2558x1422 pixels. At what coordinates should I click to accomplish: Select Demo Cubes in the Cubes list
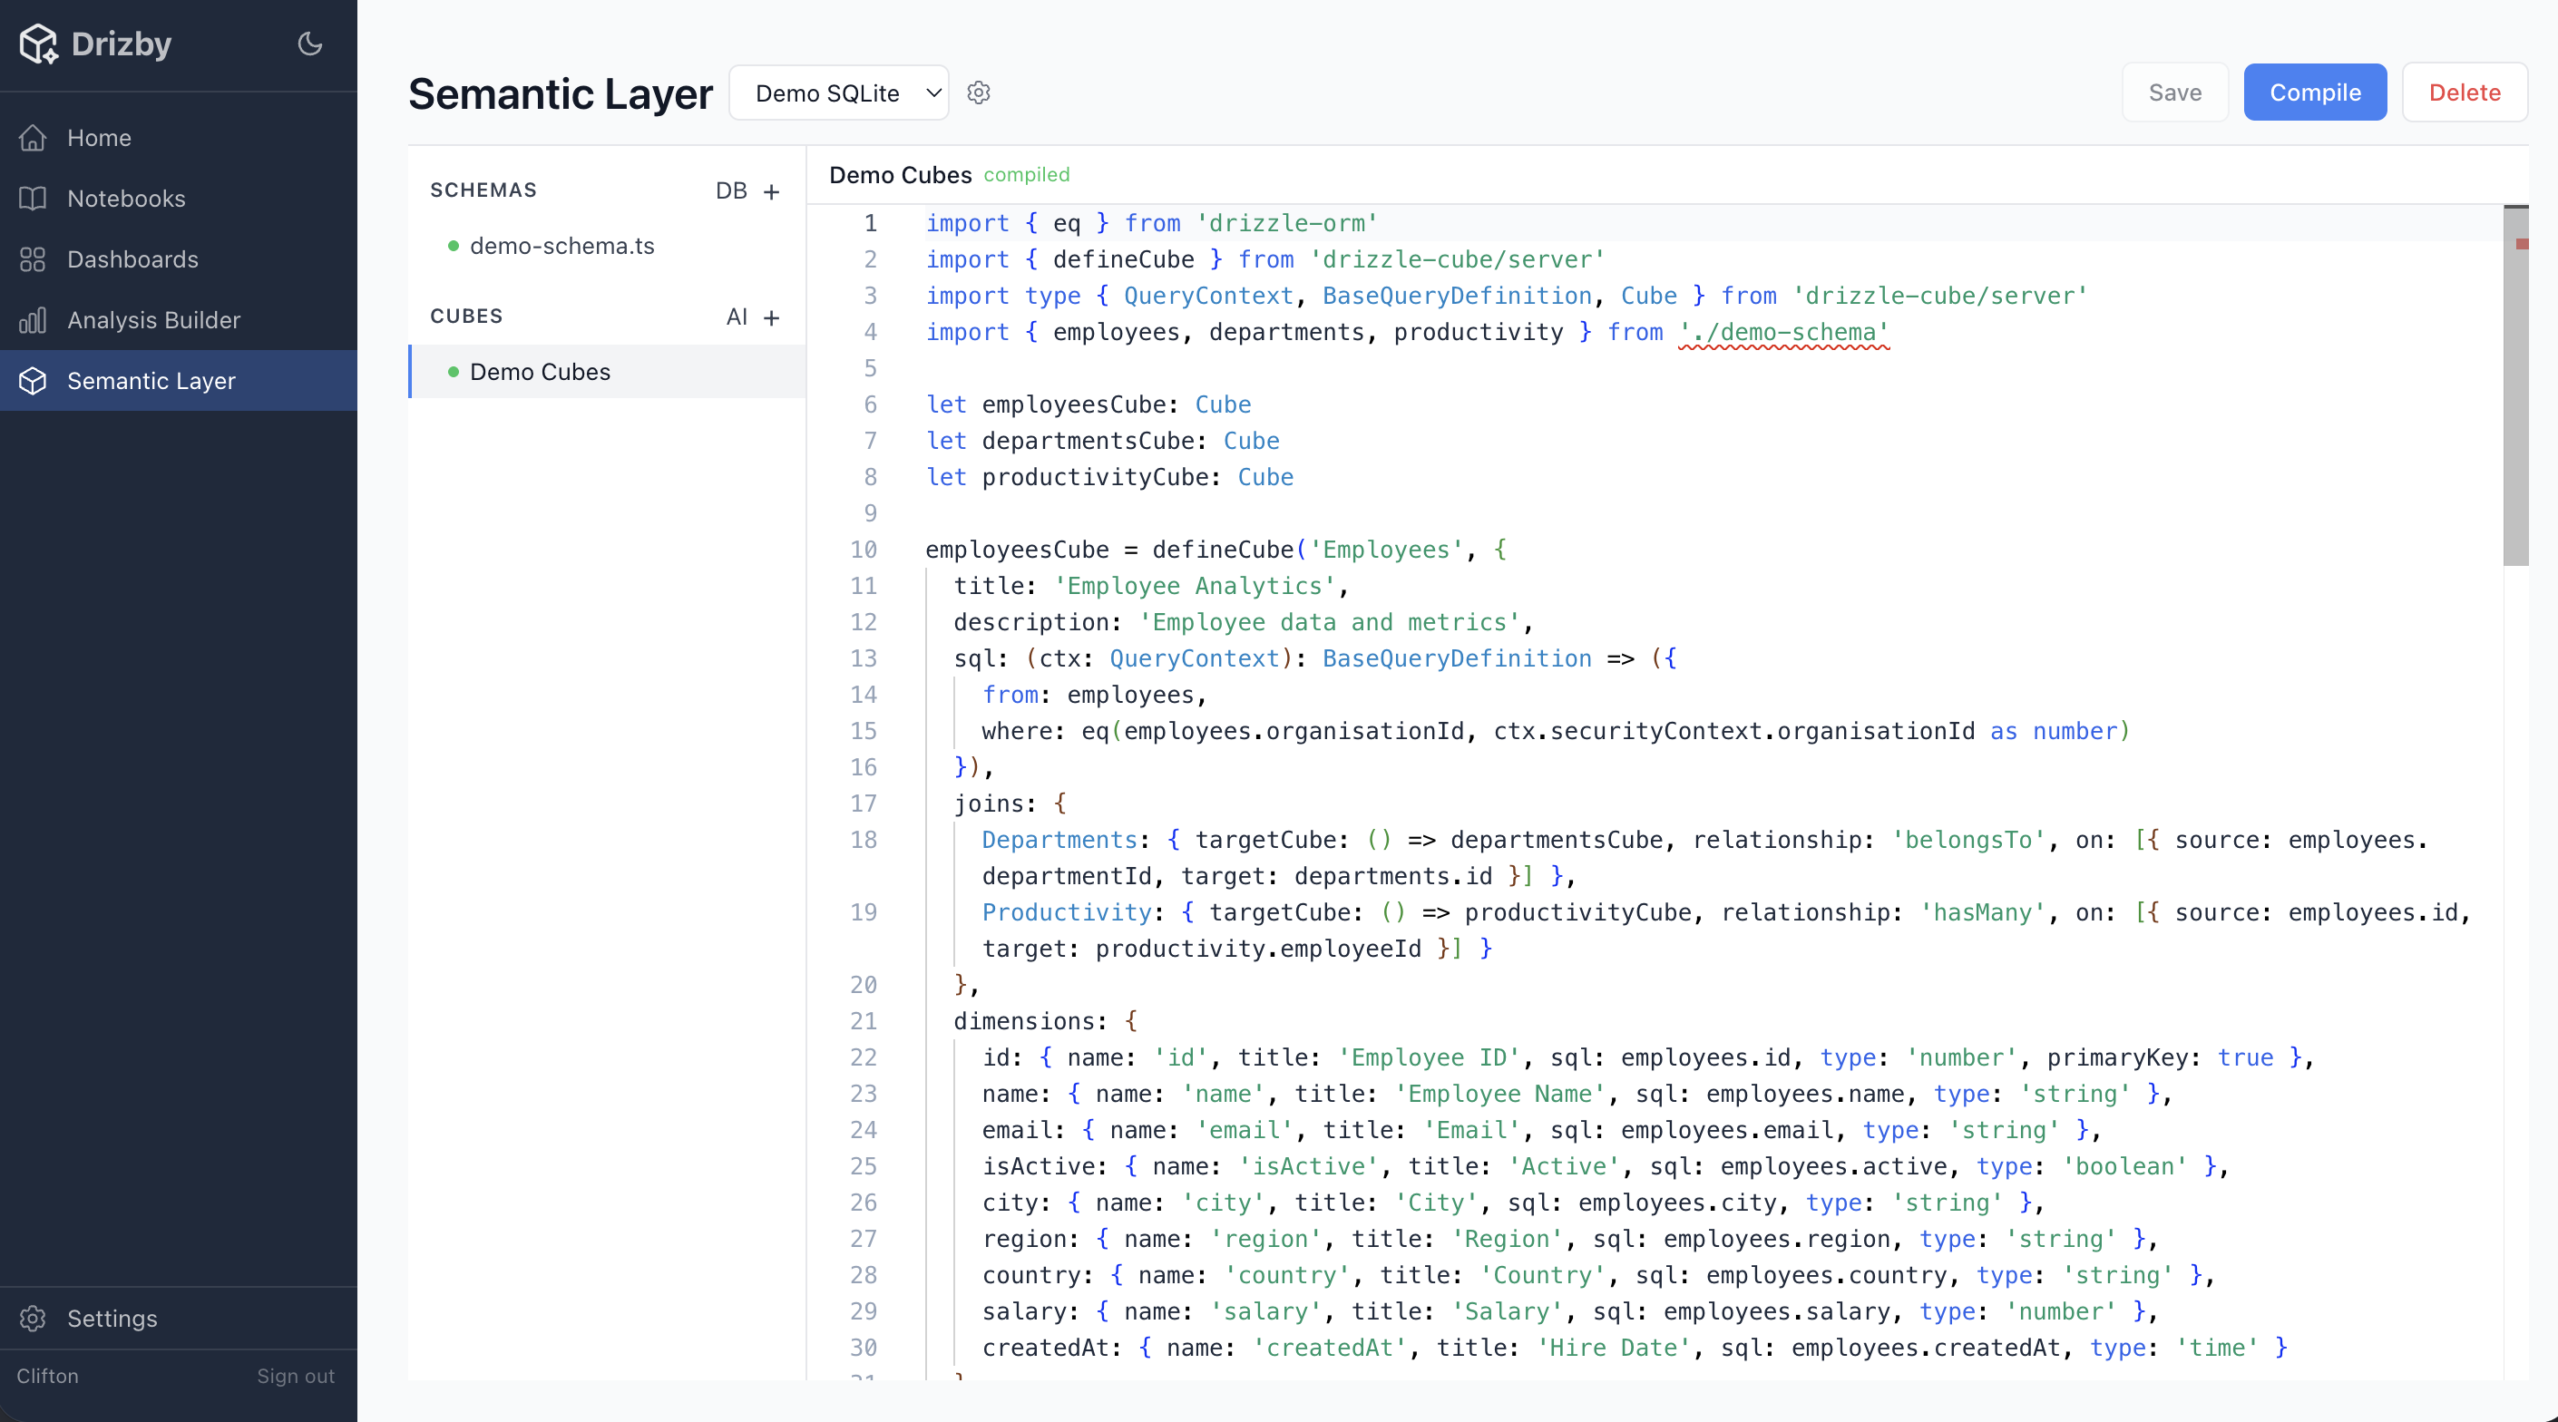539,372
